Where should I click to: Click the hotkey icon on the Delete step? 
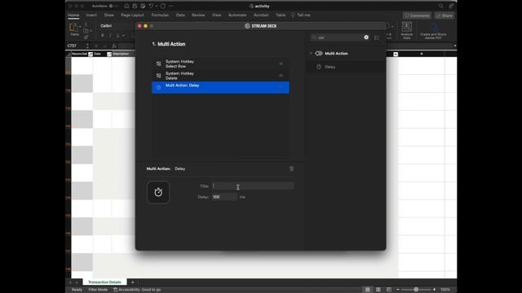click(x=158, y=76)
